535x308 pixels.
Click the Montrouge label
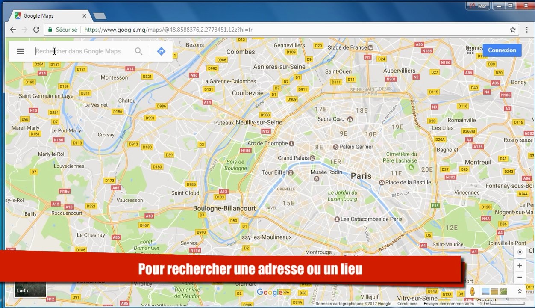click(x=319, y=252)
